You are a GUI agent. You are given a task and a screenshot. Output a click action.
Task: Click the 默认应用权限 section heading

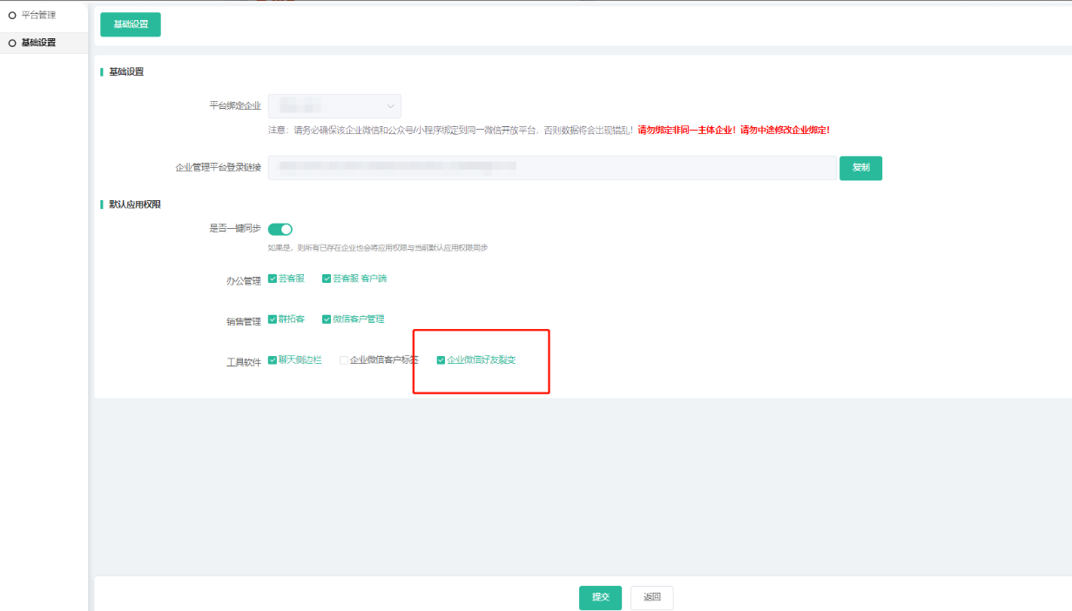pos(134,205)
